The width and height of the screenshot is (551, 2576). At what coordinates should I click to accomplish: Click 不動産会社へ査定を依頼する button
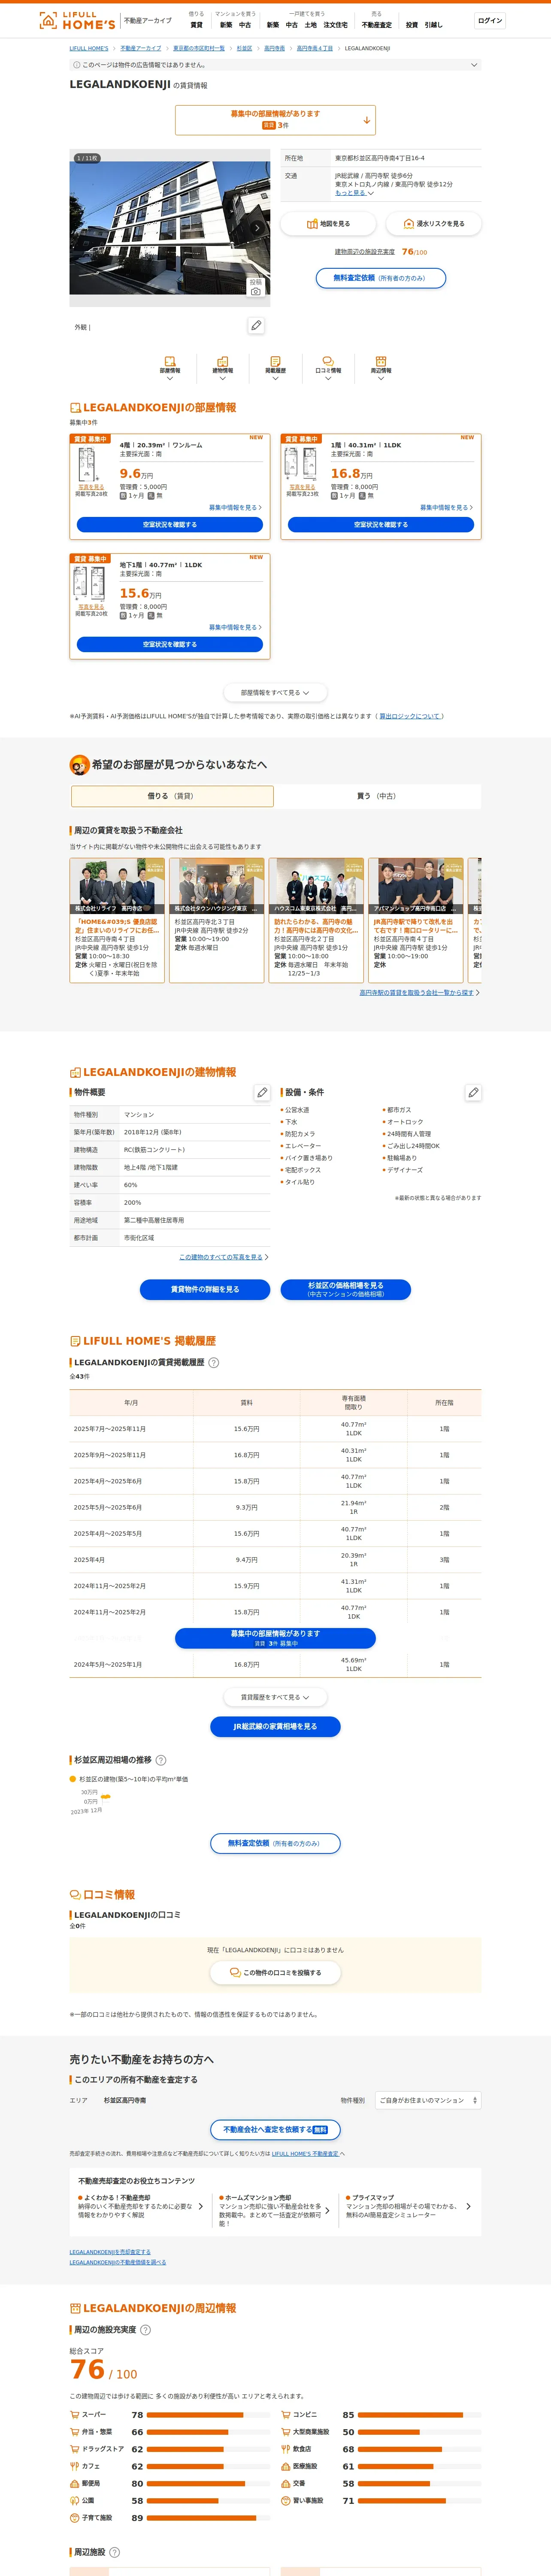275,2129
